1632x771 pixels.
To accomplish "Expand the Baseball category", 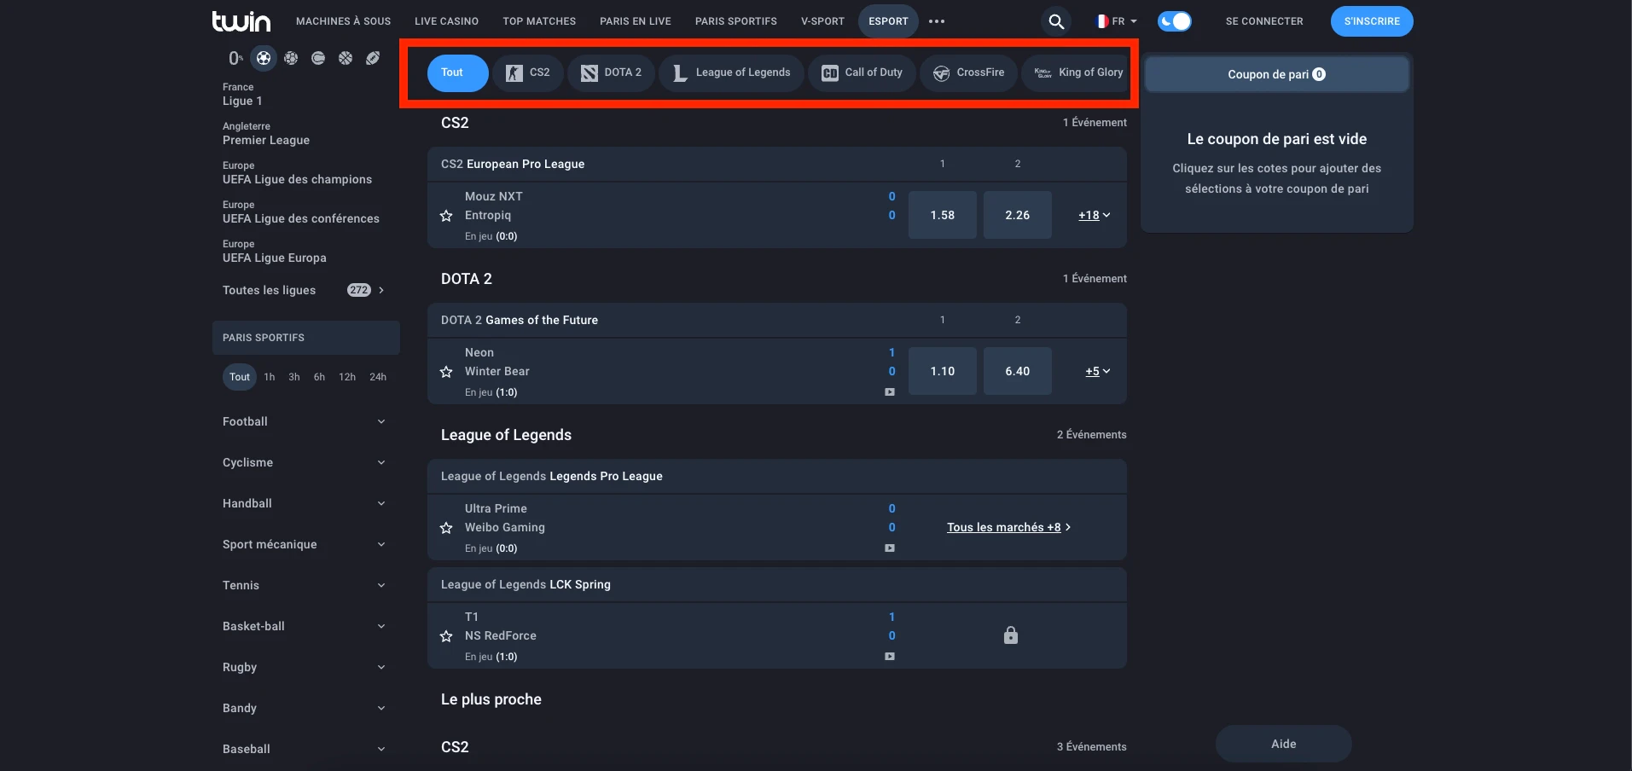I will pyautogui.click(x=305, y=749).
